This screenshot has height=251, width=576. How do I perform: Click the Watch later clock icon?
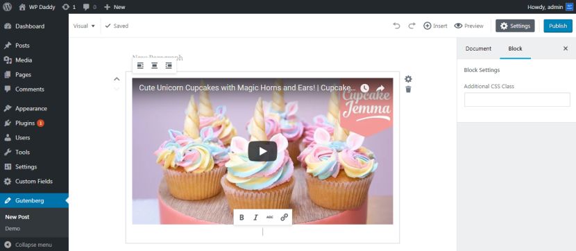coord(364,89)
